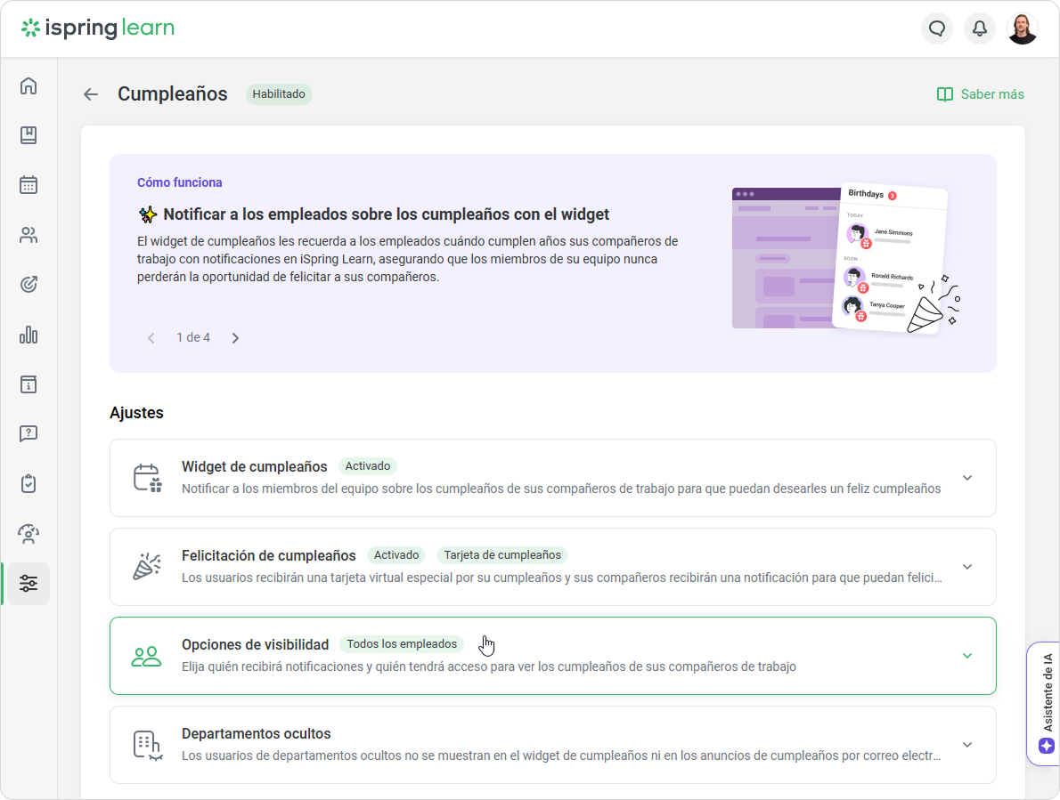Click the settings sliders sidebar icon
This screenshot has width=1060, height=800.
29,584
